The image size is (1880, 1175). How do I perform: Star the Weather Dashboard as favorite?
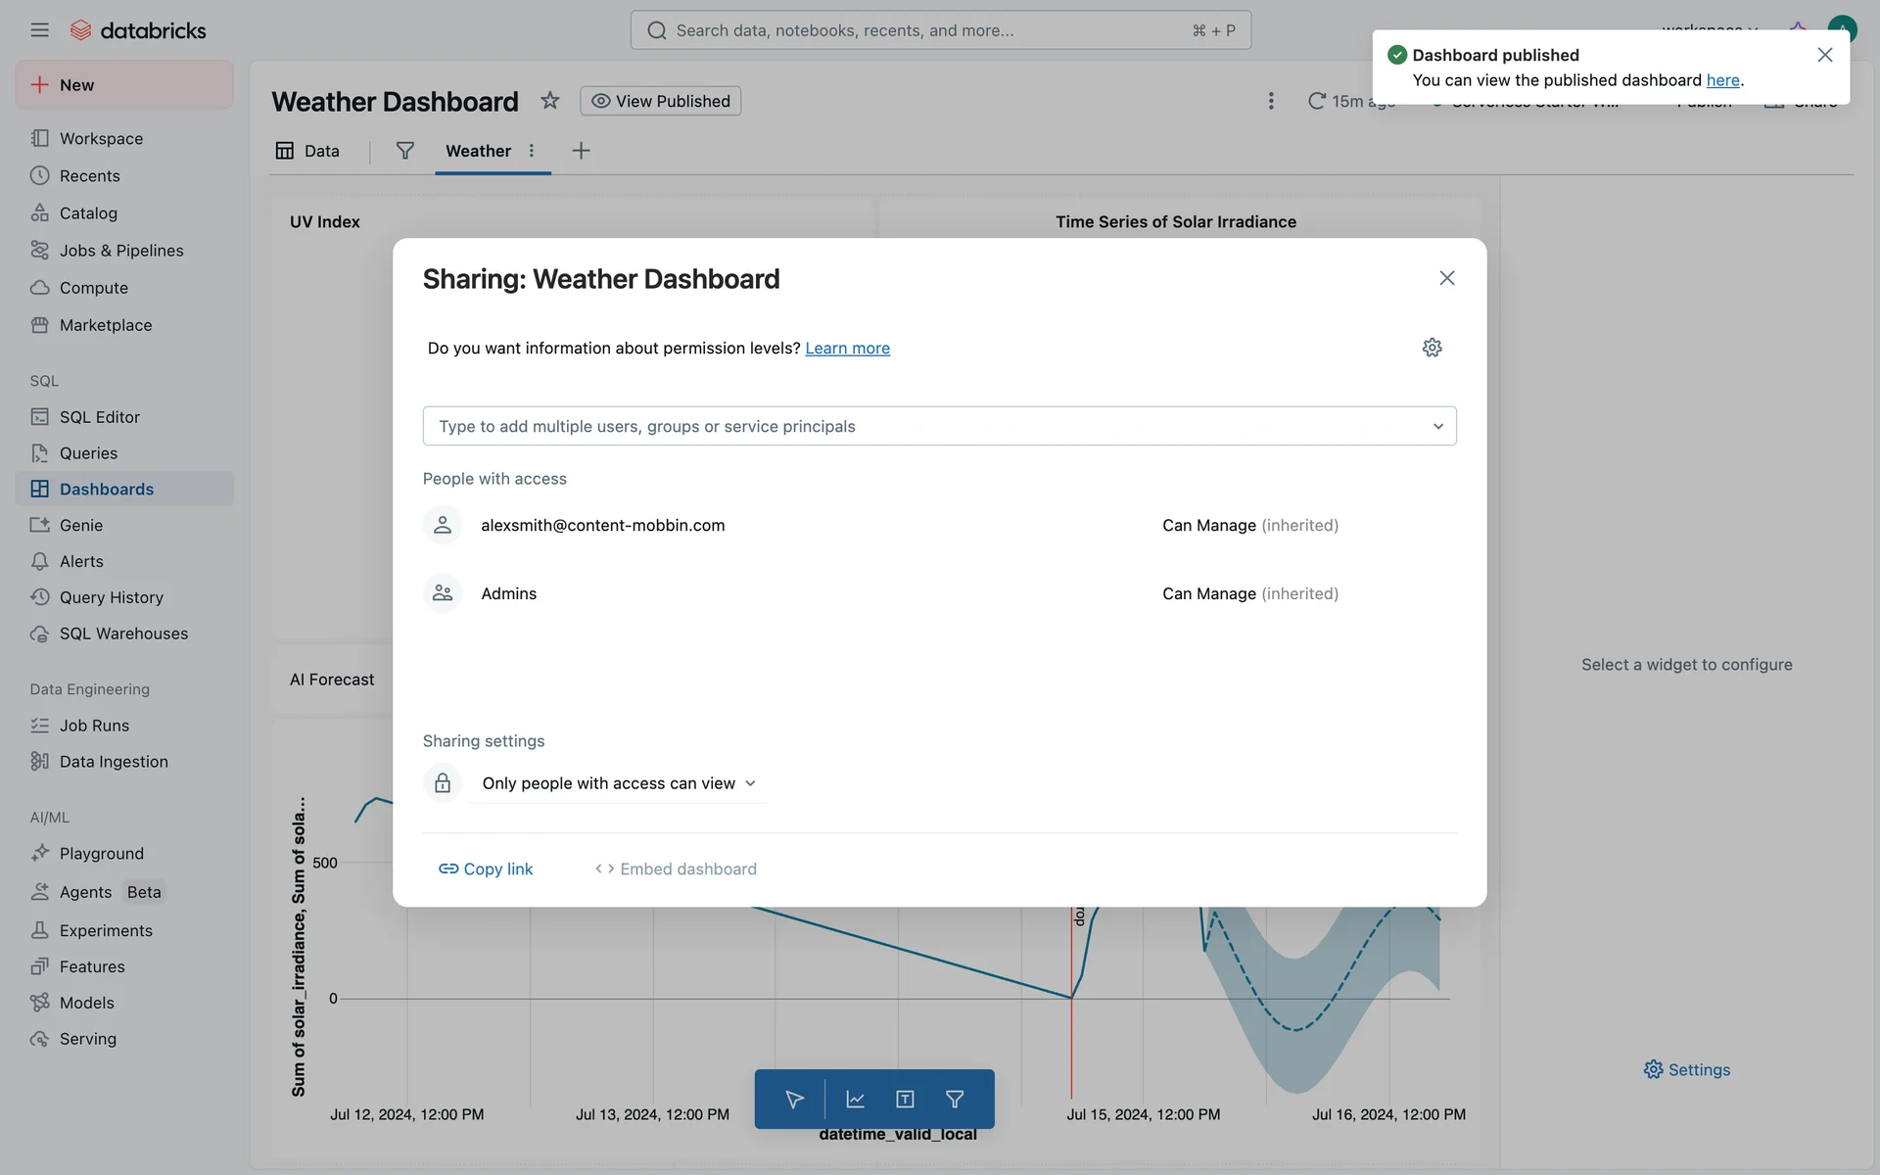pyautogui.click(x=550, y=101)
